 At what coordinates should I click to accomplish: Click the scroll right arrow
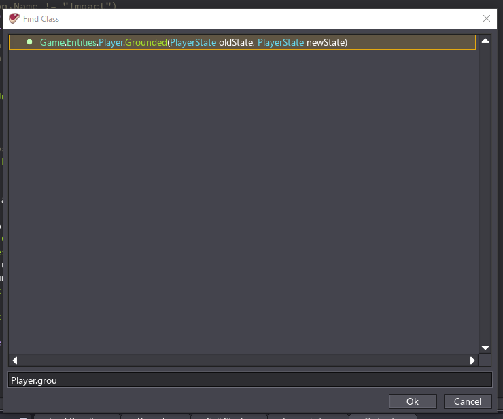point(472,361)
